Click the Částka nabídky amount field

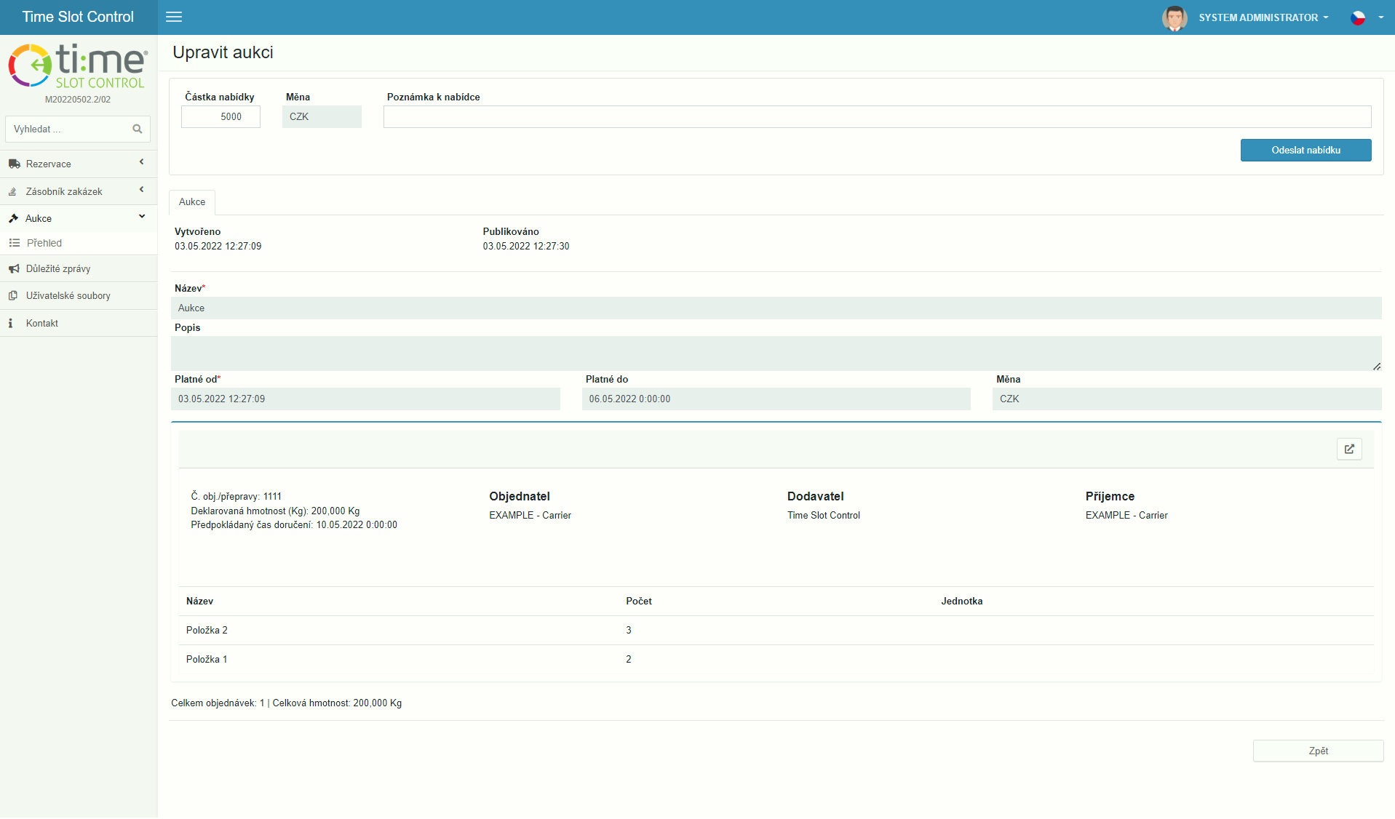(220, 116)
